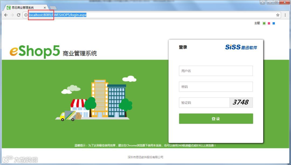Refresh the 3748 captcha image
This screenshot has height=165, width=291.
click(241, 103)
